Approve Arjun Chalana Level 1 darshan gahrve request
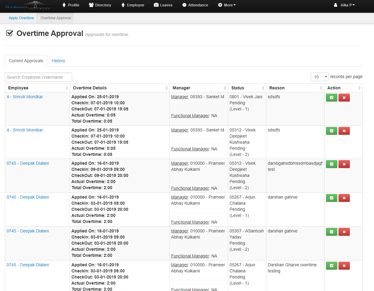This screenshot has height=291, width=374. click(331, 198)
